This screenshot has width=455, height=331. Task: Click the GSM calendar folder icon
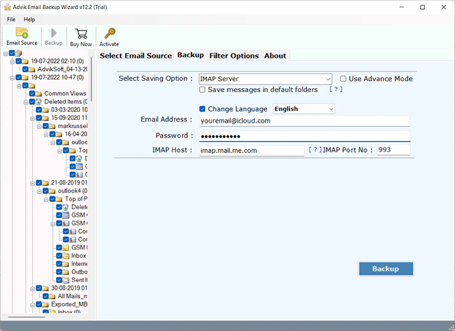coord(66,215)
